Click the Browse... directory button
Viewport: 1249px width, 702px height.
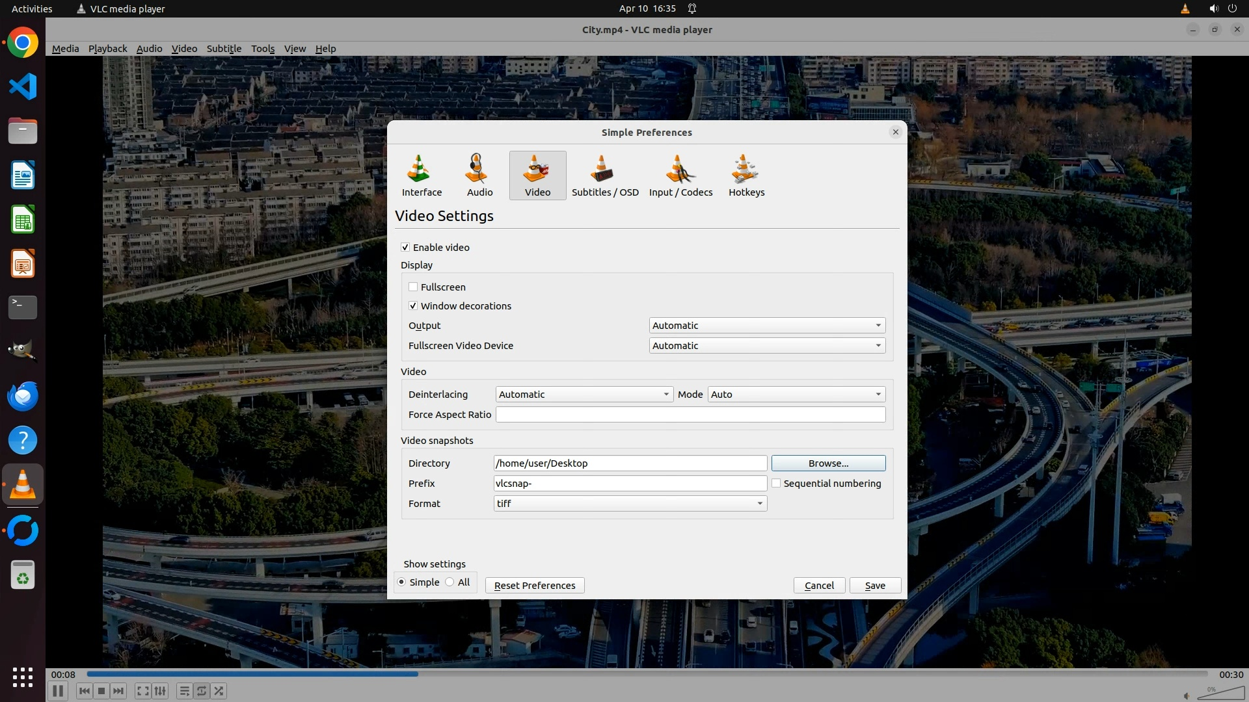tap(827, 463)
